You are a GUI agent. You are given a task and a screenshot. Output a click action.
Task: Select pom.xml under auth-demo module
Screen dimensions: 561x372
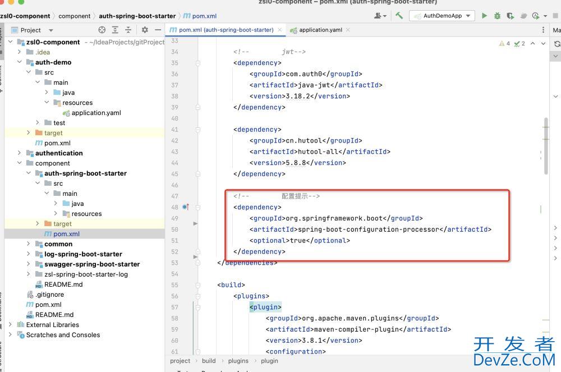tap(53, 143)
